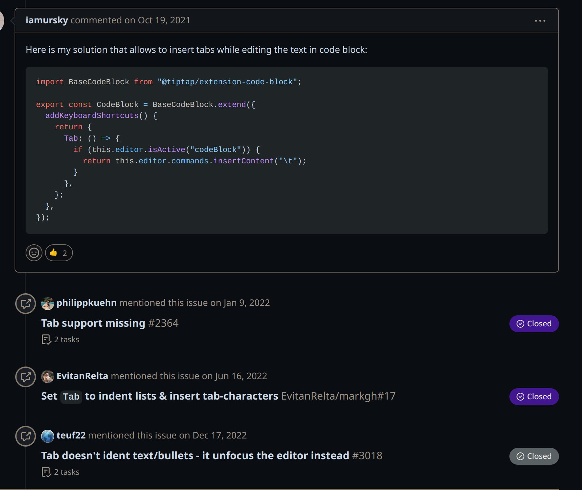582x490 pixels.
Task: Select the code block in iamursky's comment
Action: point(286,149)
